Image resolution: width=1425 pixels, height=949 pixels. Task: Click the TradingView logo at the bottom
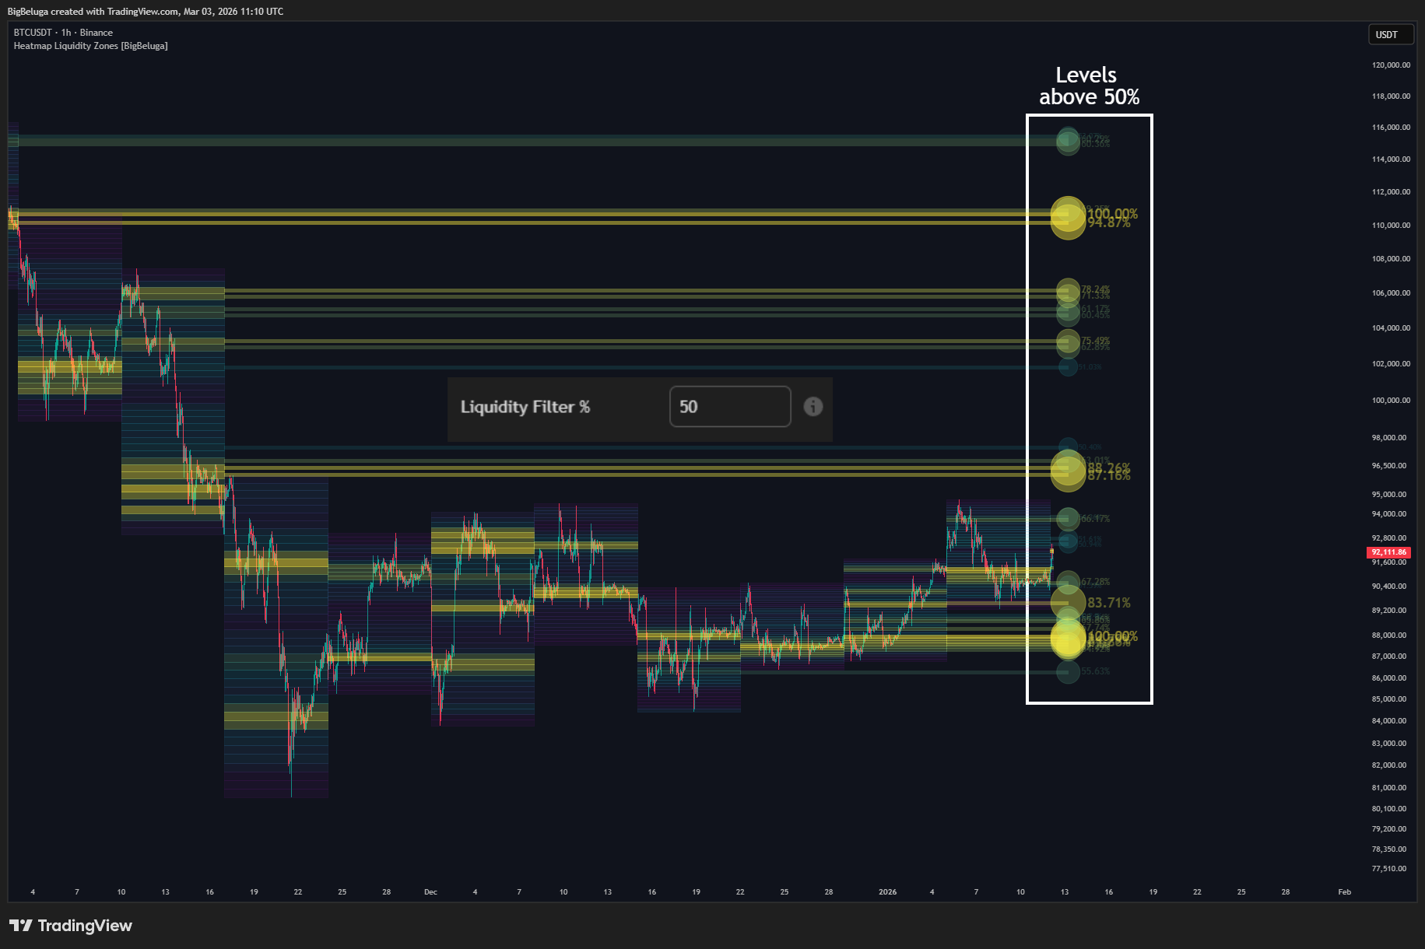click(x=71, y=926)
